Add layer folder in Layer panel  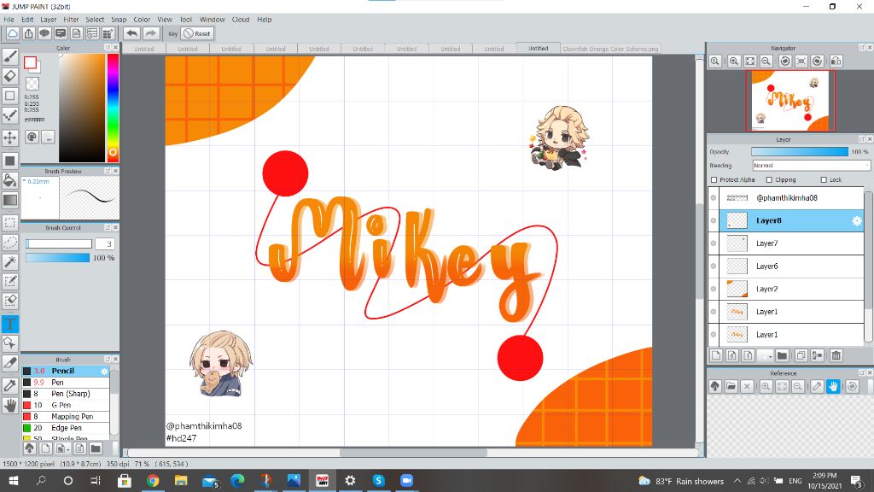point(782,355)
